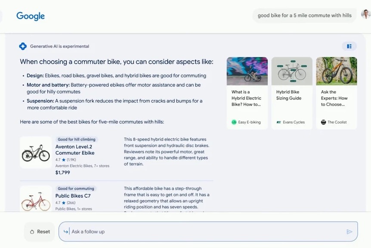
Task: Click the Good for hill climbing tag
Action: 77,139
